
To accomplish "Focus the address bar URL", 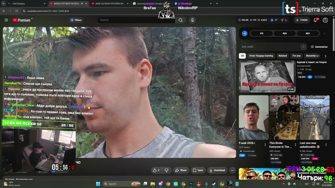I will 48,11.
